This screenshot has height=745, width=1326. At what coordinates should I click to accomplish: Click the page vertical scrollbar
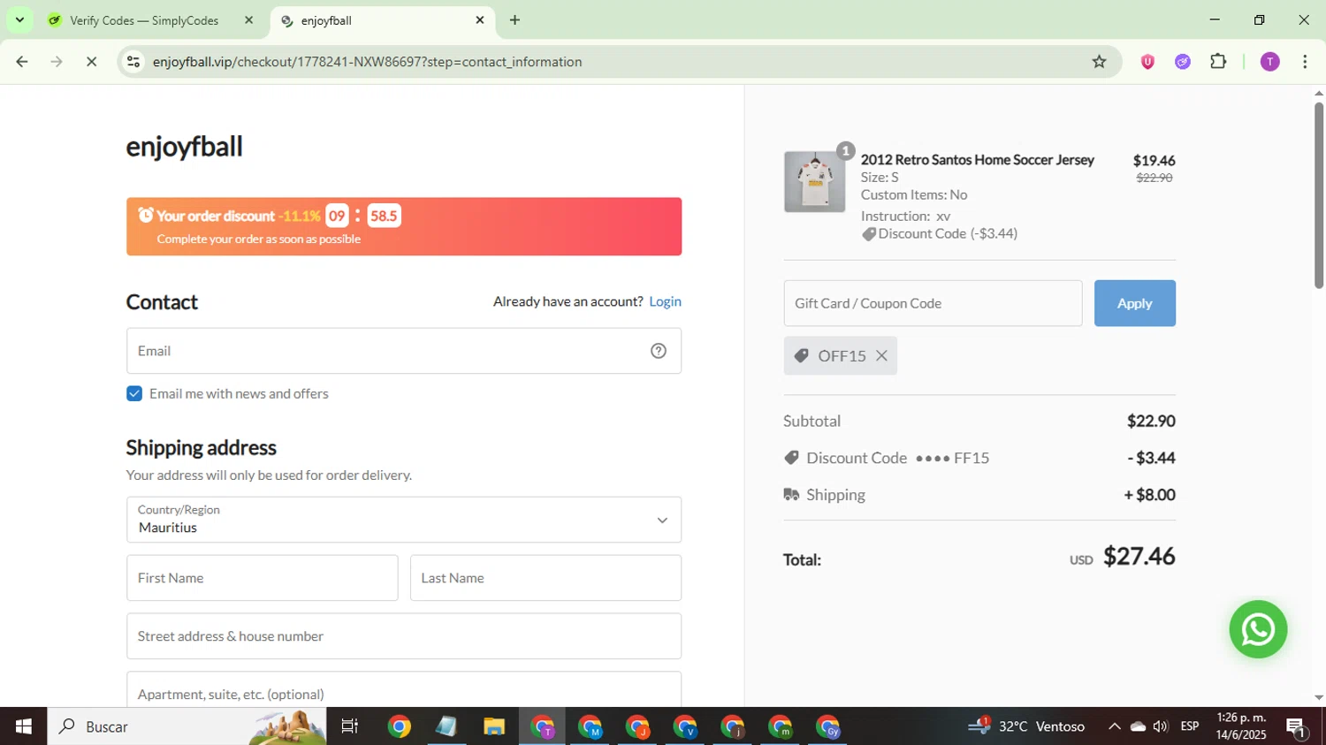tap(1319, 195)
